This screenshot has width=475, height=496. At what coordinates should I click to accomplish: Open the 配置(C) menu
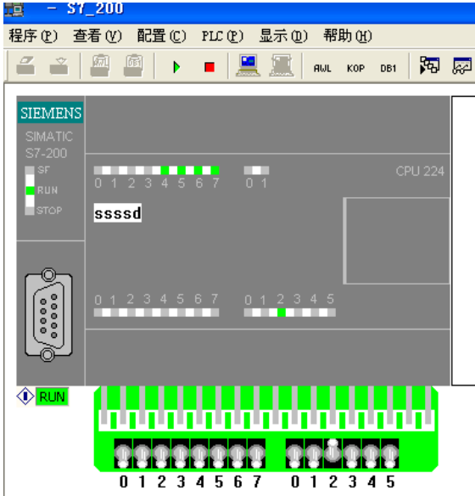[x=161, y=36]
